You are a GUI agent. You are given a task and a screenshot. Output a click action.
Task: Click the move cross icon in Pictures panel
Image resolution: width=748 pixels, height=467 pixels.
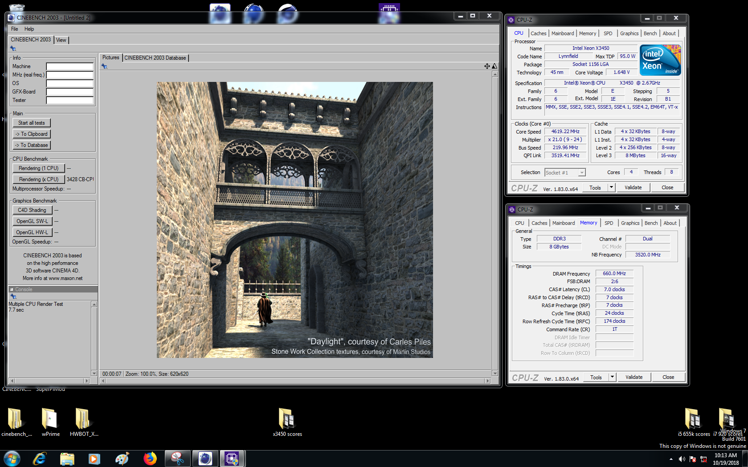pos(487,66)
